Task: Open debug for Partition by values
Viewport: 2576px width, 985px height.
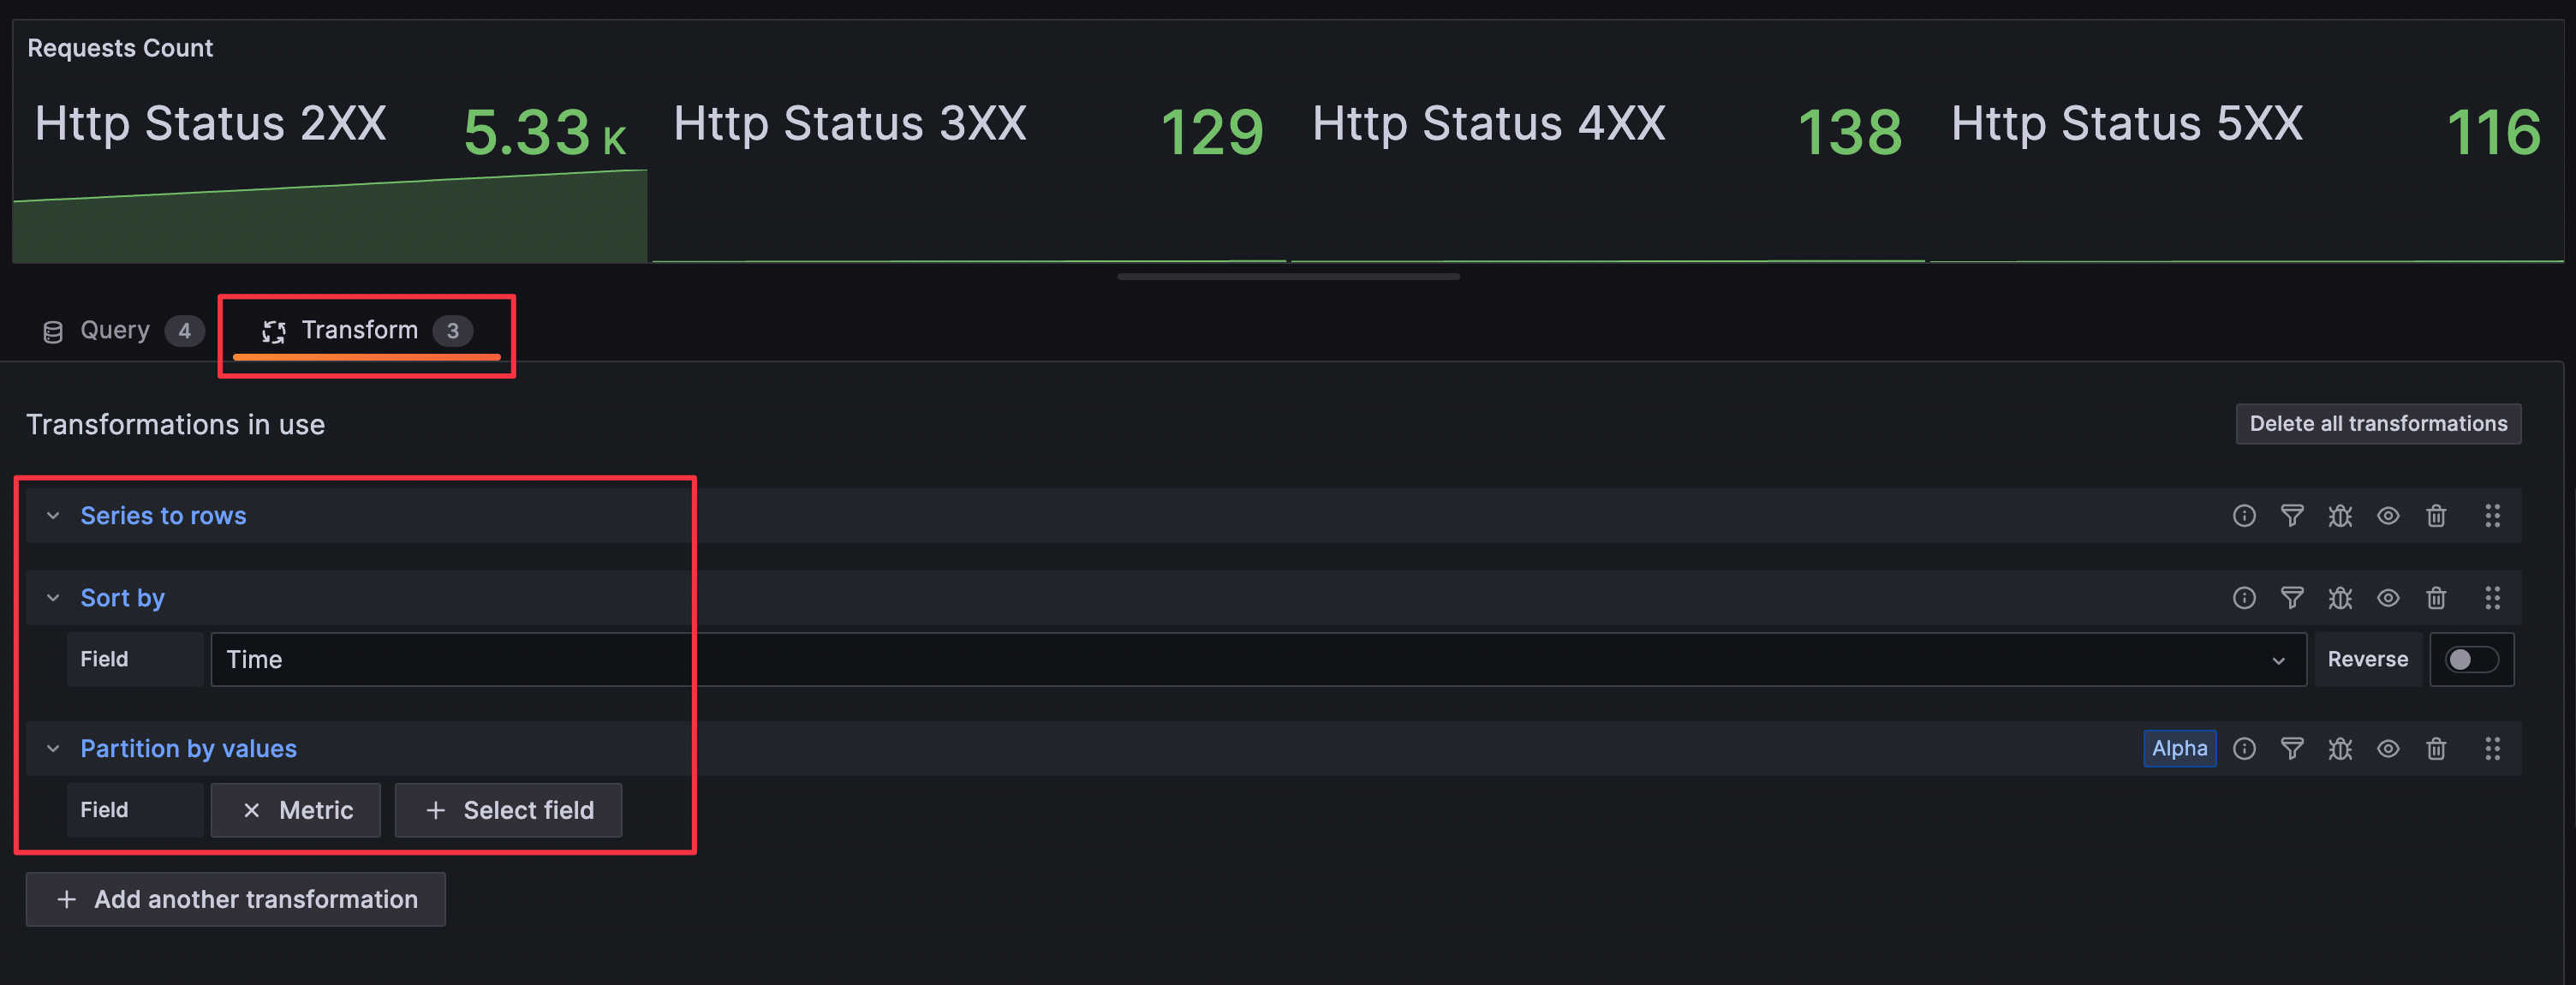Action: pos(2340,749)
